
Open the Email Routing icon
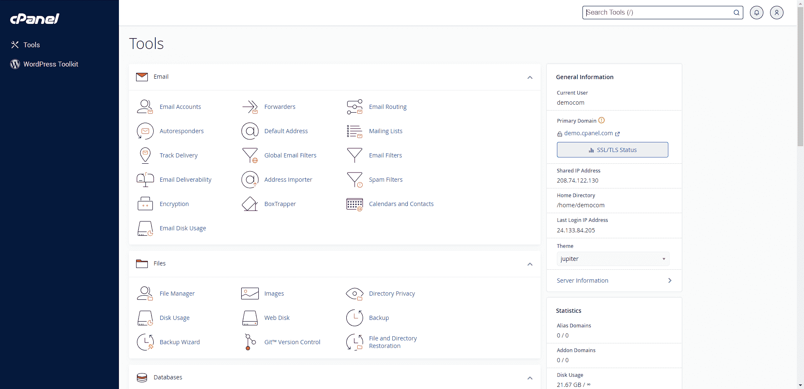point(355,107)
